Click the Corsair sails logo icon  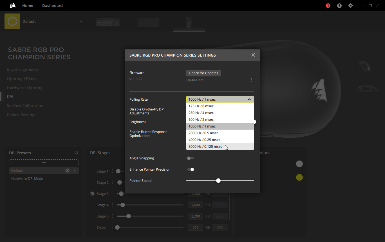12,5
